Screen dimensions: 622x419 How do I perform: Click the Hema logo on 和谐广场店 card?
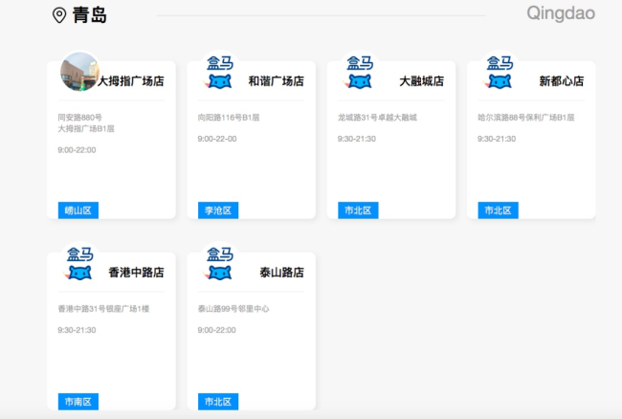coord(219,72)
